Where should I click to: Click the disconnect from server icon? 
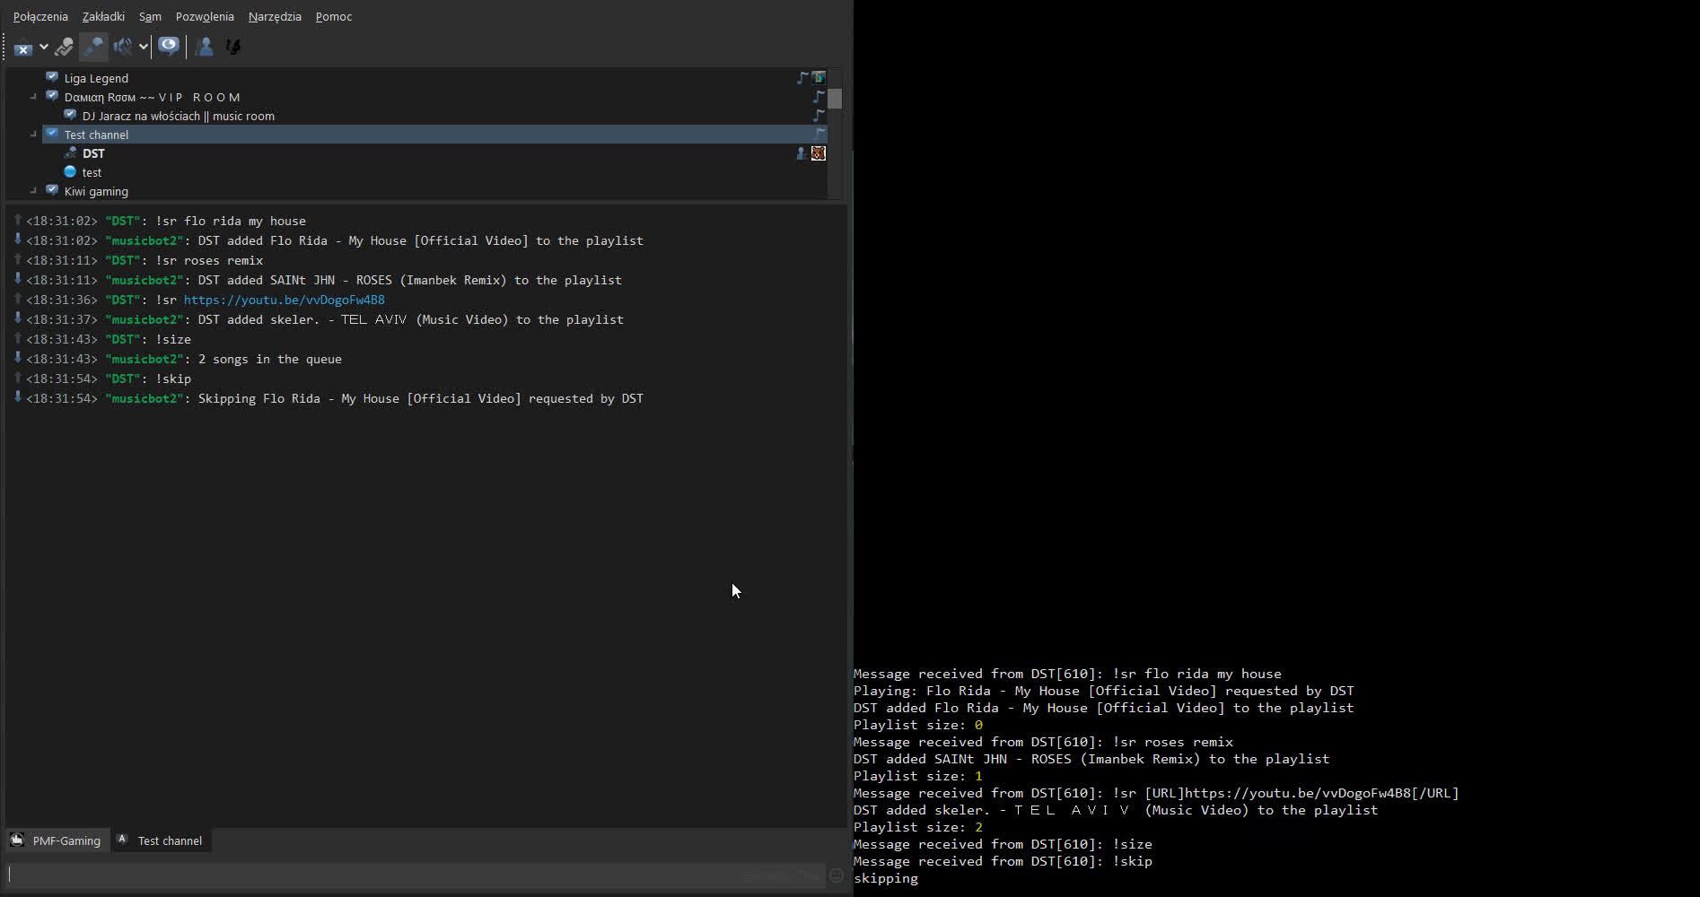tap(23, 48)
